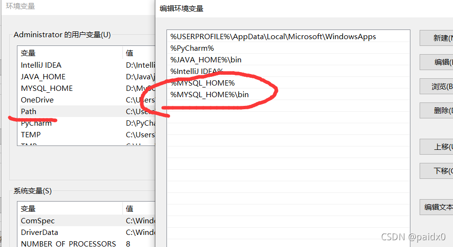The width and height of the screenshot is (453, 247).
Task: Select the %PyCharm% path entry
Action: tap(288, 48)
